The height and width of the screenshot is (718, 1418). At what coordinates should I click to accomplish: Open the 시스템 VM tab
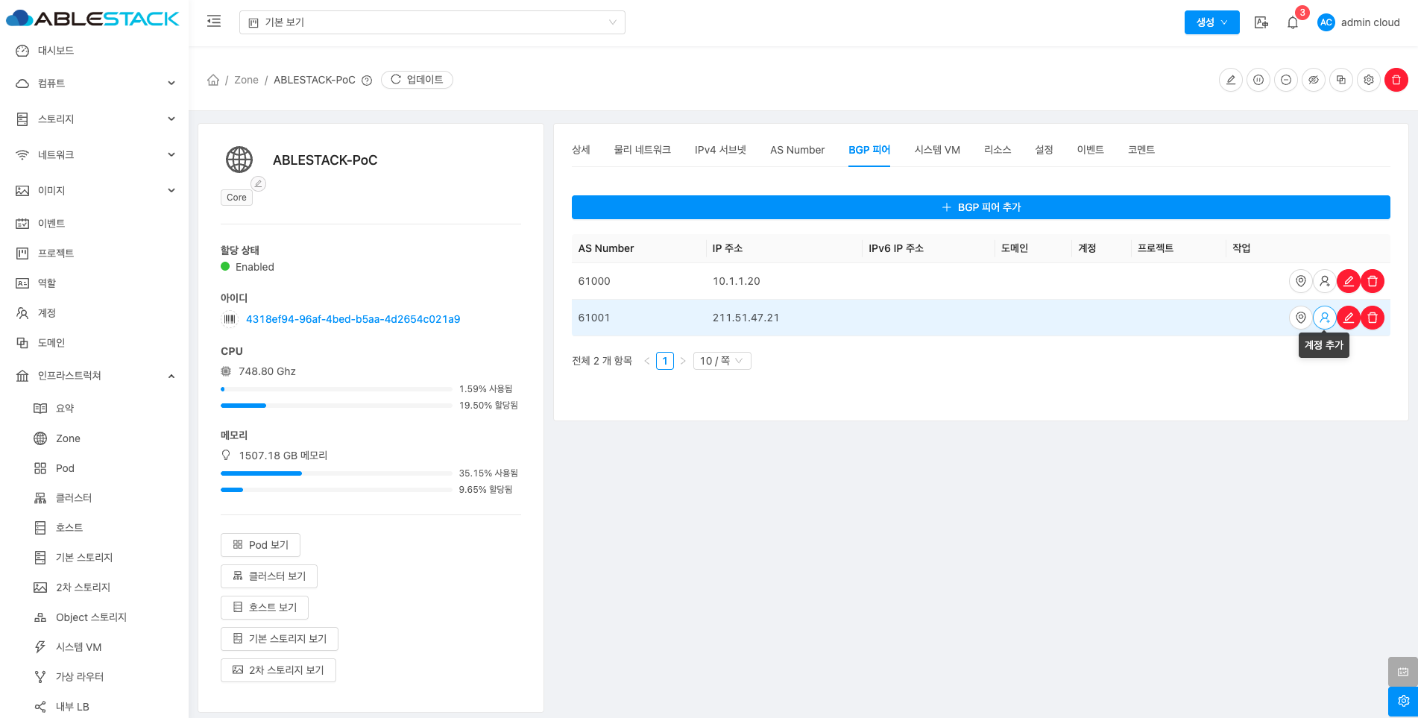pos(936,150)
